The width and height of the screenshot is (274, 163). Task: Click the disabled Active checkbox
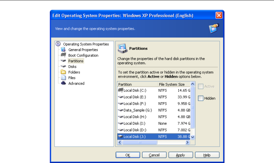pyautogui.click(x=201, y=86)
